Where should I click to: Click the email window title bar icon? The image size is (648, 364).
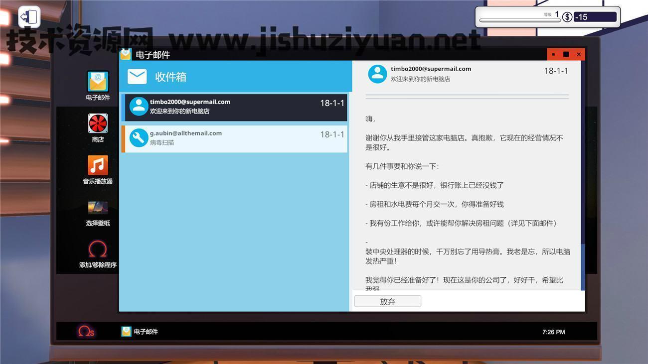(x=126, y=54)
